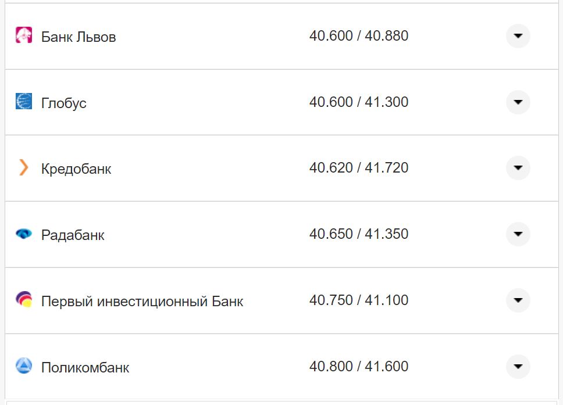This screenshot has height=405, width=563.
Task: Click the Первый инвестиционный Банк logo
Action: pos(23,301)
